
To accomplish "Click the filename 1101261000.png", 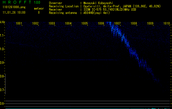I will (x=14, y=7).
